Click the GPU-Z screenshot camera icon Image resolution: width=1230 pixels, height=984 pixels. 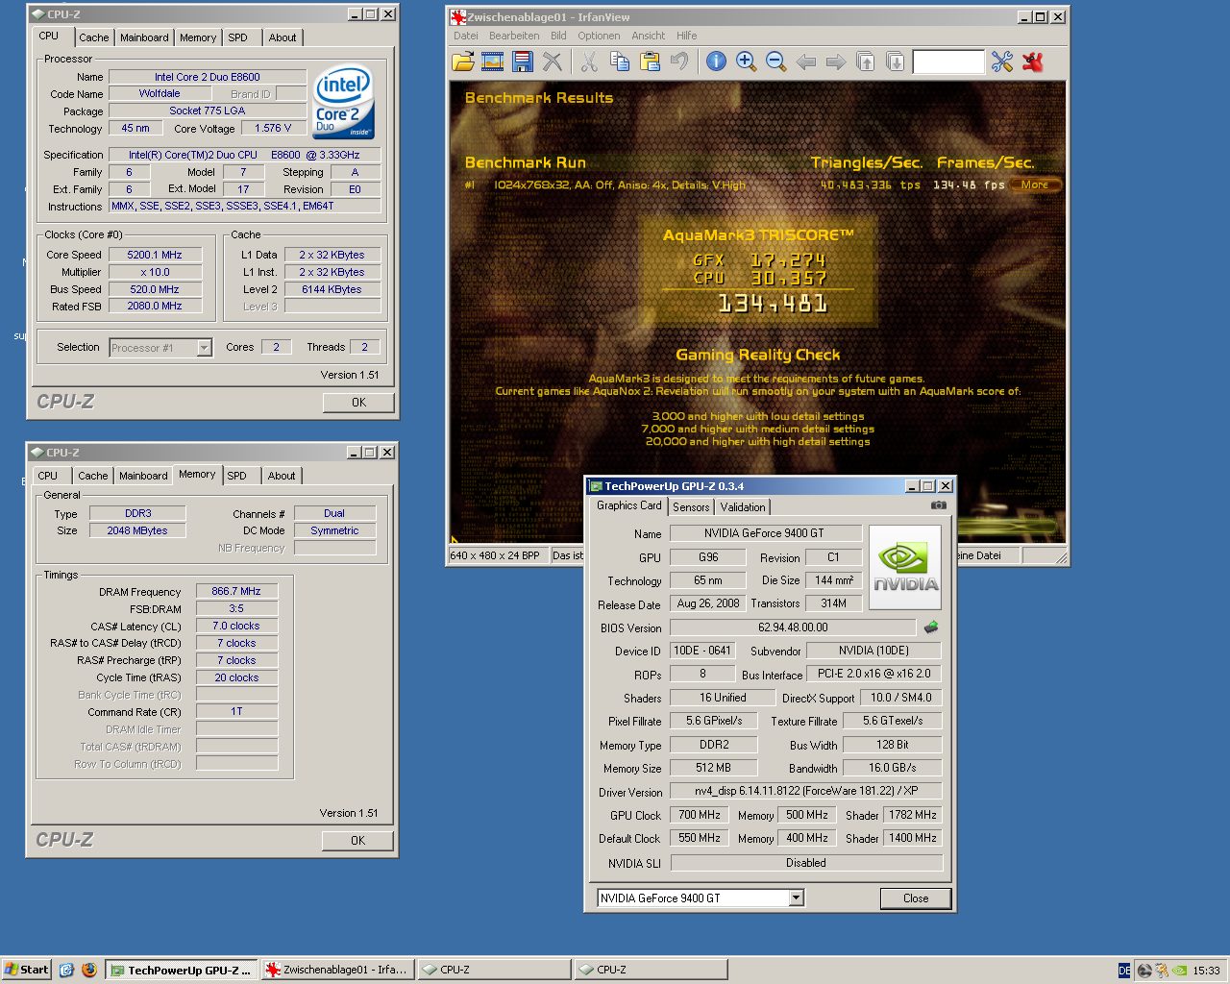click(939, 505)
